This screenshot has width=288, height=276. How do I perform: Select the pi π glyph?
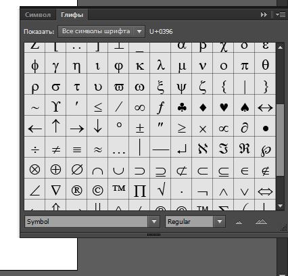tap(245, 64)
